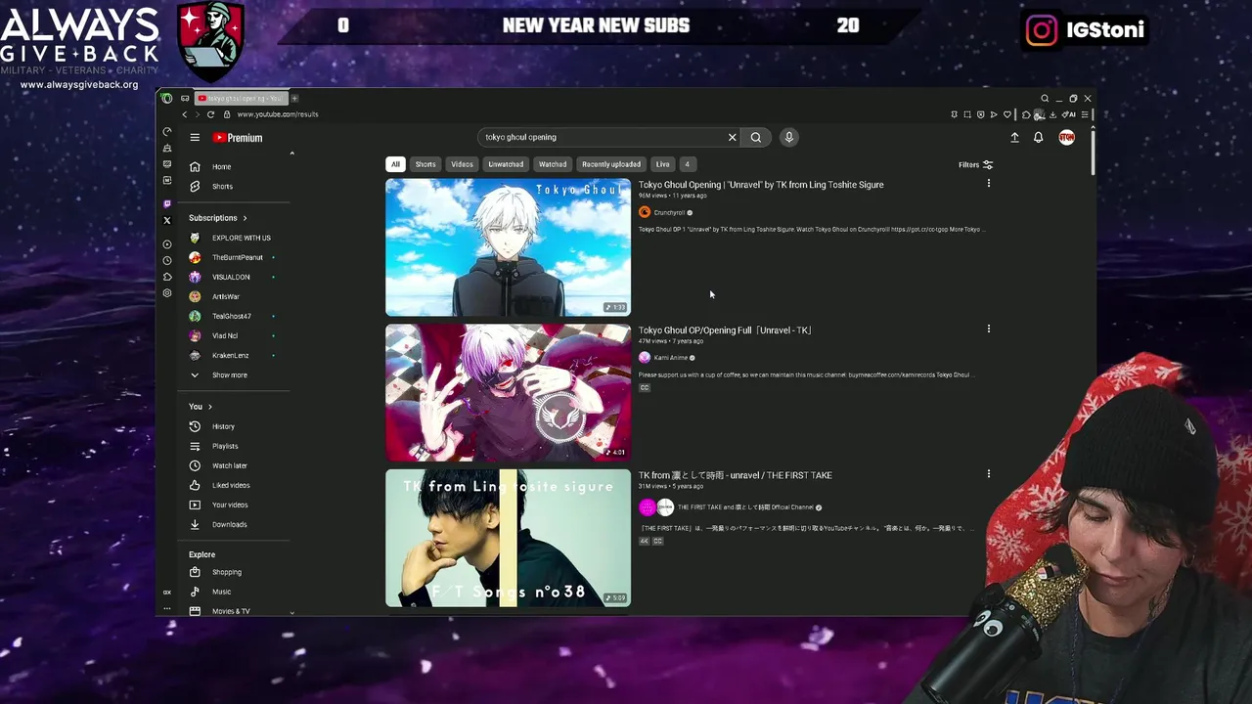Viewport: 1252px width, 704px height.
Task: Expand the Subscriptions section chevron
Action: point(245,218)
